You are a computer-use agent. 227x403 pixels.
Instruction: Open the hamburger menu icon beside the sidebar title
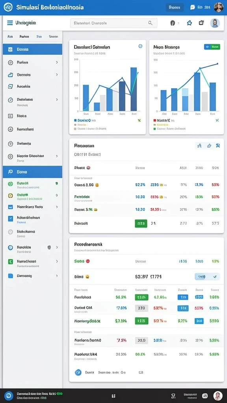click(10, 23)
